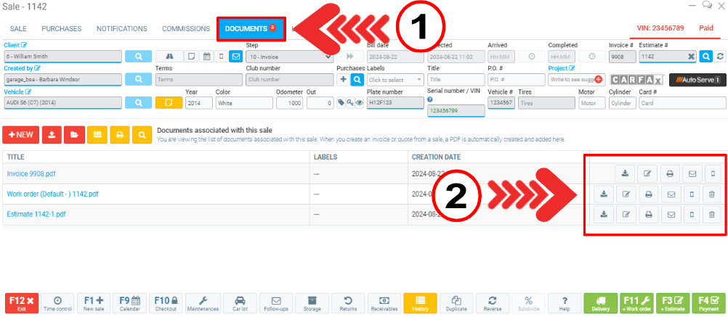Click the red folder icon button
Image resolution: width=728 pixels, height=317 pixels.
[73, 134]
